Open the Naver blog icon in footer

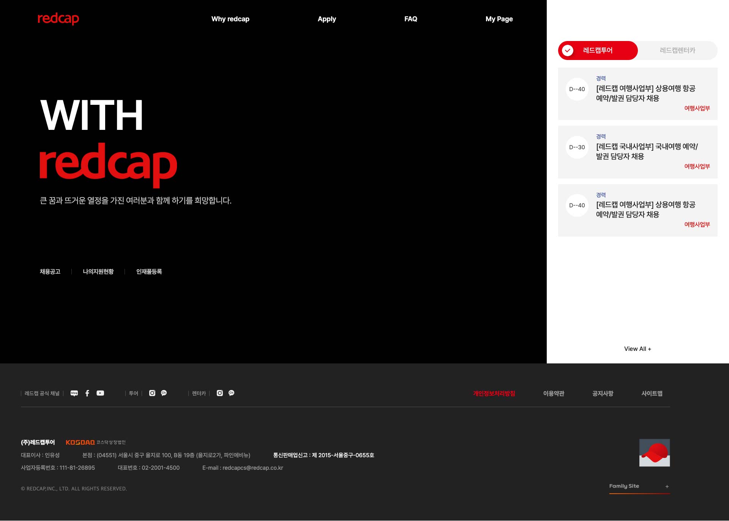[x=74, y=393]
